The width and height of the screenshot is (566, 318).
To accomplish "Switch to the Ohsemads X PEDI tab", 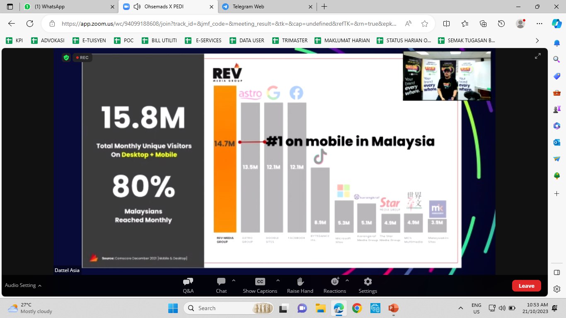I will pyautogui.click(x=168, y=7).
